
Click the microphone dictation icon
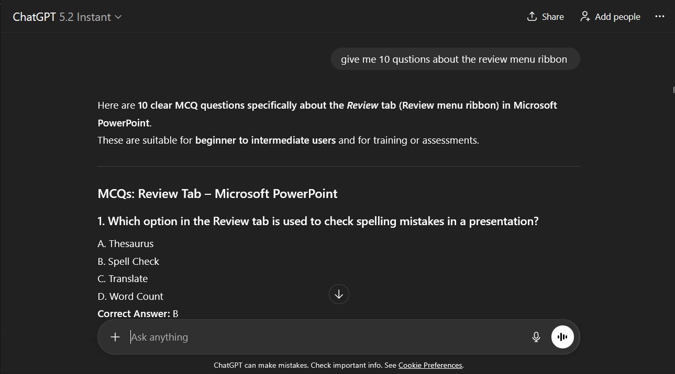click(536, 337)
